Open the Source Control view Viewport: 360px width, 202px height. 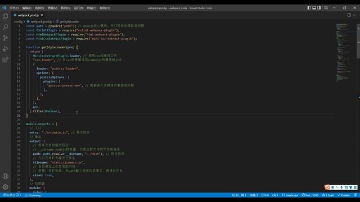5,38
